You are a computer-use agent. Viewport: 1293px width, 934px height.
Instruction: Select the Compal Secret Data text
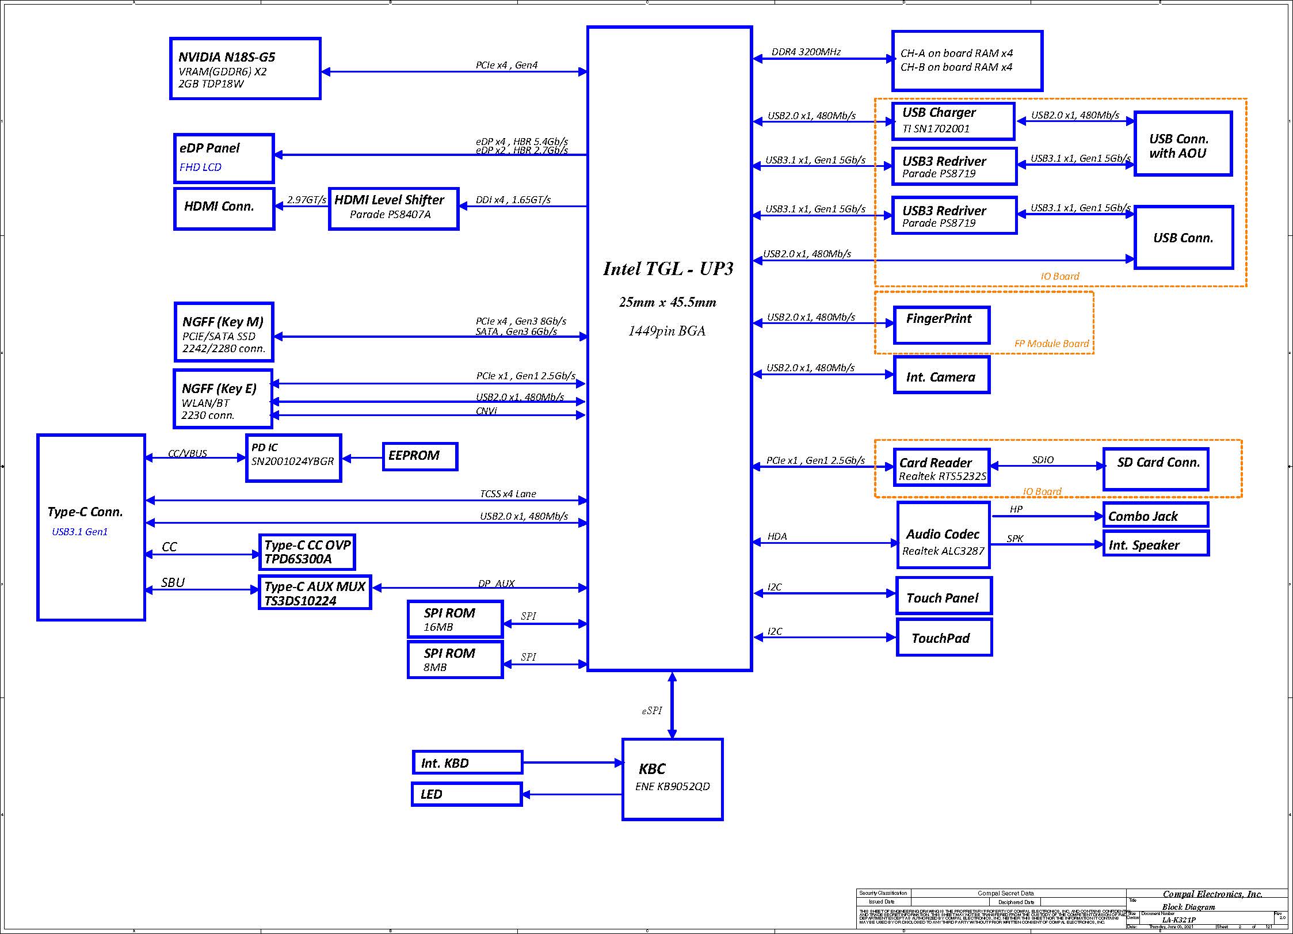coord(1005,894)
